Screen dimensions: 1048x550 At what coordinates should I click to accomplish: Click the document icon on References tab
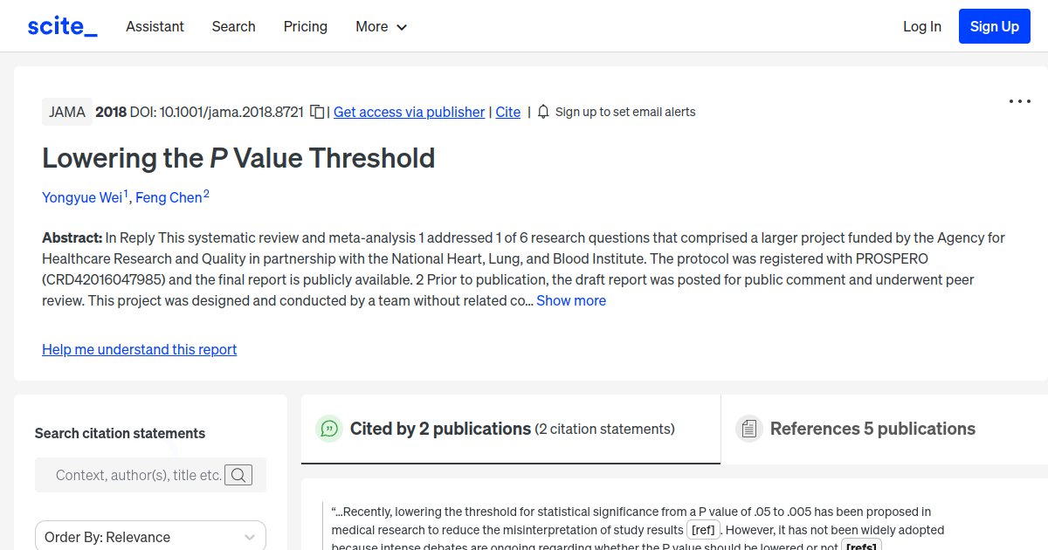[749, 428]
